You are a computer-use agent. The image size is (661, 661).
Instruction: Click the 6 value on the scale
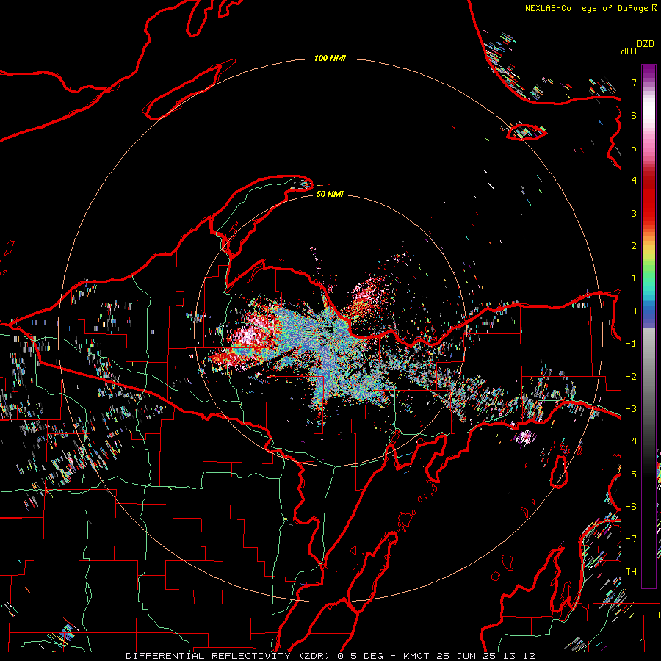pyautogui.click(x=634, y=115)
